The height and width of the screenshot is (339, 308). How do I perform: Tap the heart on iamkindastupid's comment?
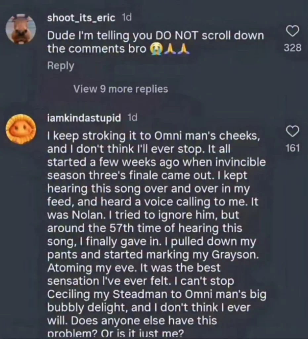[x=292, y=131]
